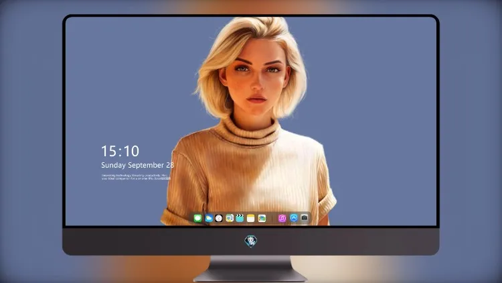Viewport: 502px width, 283px height.
Task: Open the blue App Store icon
Action: (294, 218)
